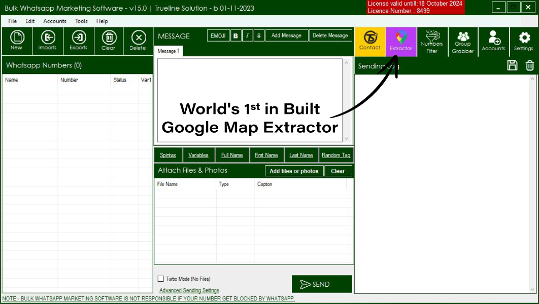The image size is (539, 304).
Task: Create a new campaign with New icon
Action: (x=17, y=41)
